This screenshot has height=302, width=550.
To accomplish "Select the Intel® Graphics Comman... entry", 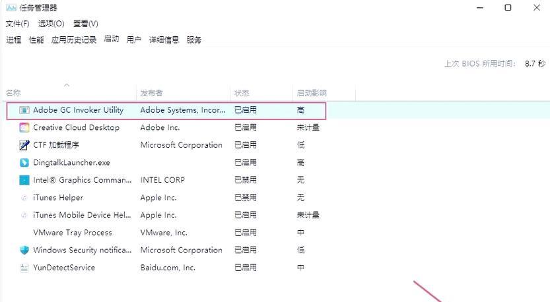I will coord(83,180).
